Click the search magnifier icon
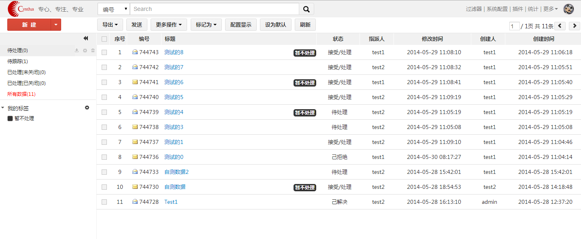The height and width of the screenshot is (239, 581). (x=306, y=8)
